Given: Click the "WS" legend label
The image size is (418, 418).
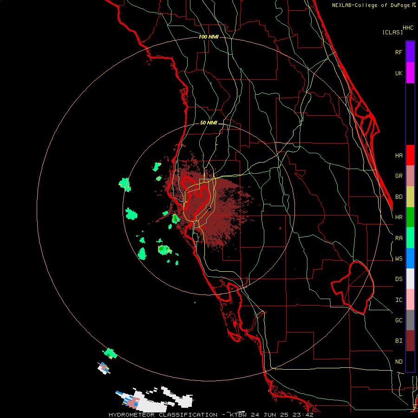Looking at the screenshot, I should point(399,259).
